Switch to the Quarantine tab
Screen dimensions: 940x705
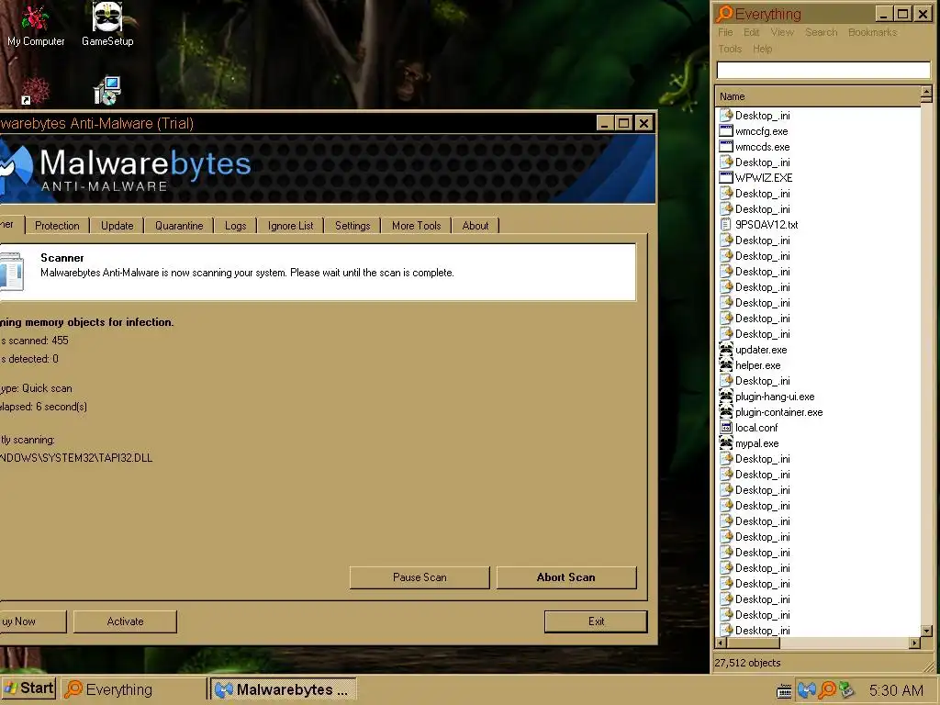(179, 226)
